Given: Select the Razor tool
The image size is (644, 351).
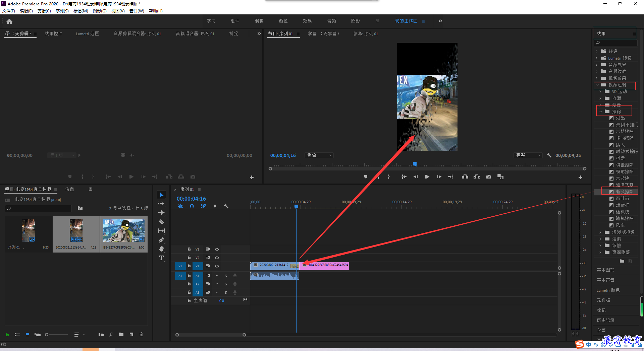Looking at the screenshot, I should 161,222.
